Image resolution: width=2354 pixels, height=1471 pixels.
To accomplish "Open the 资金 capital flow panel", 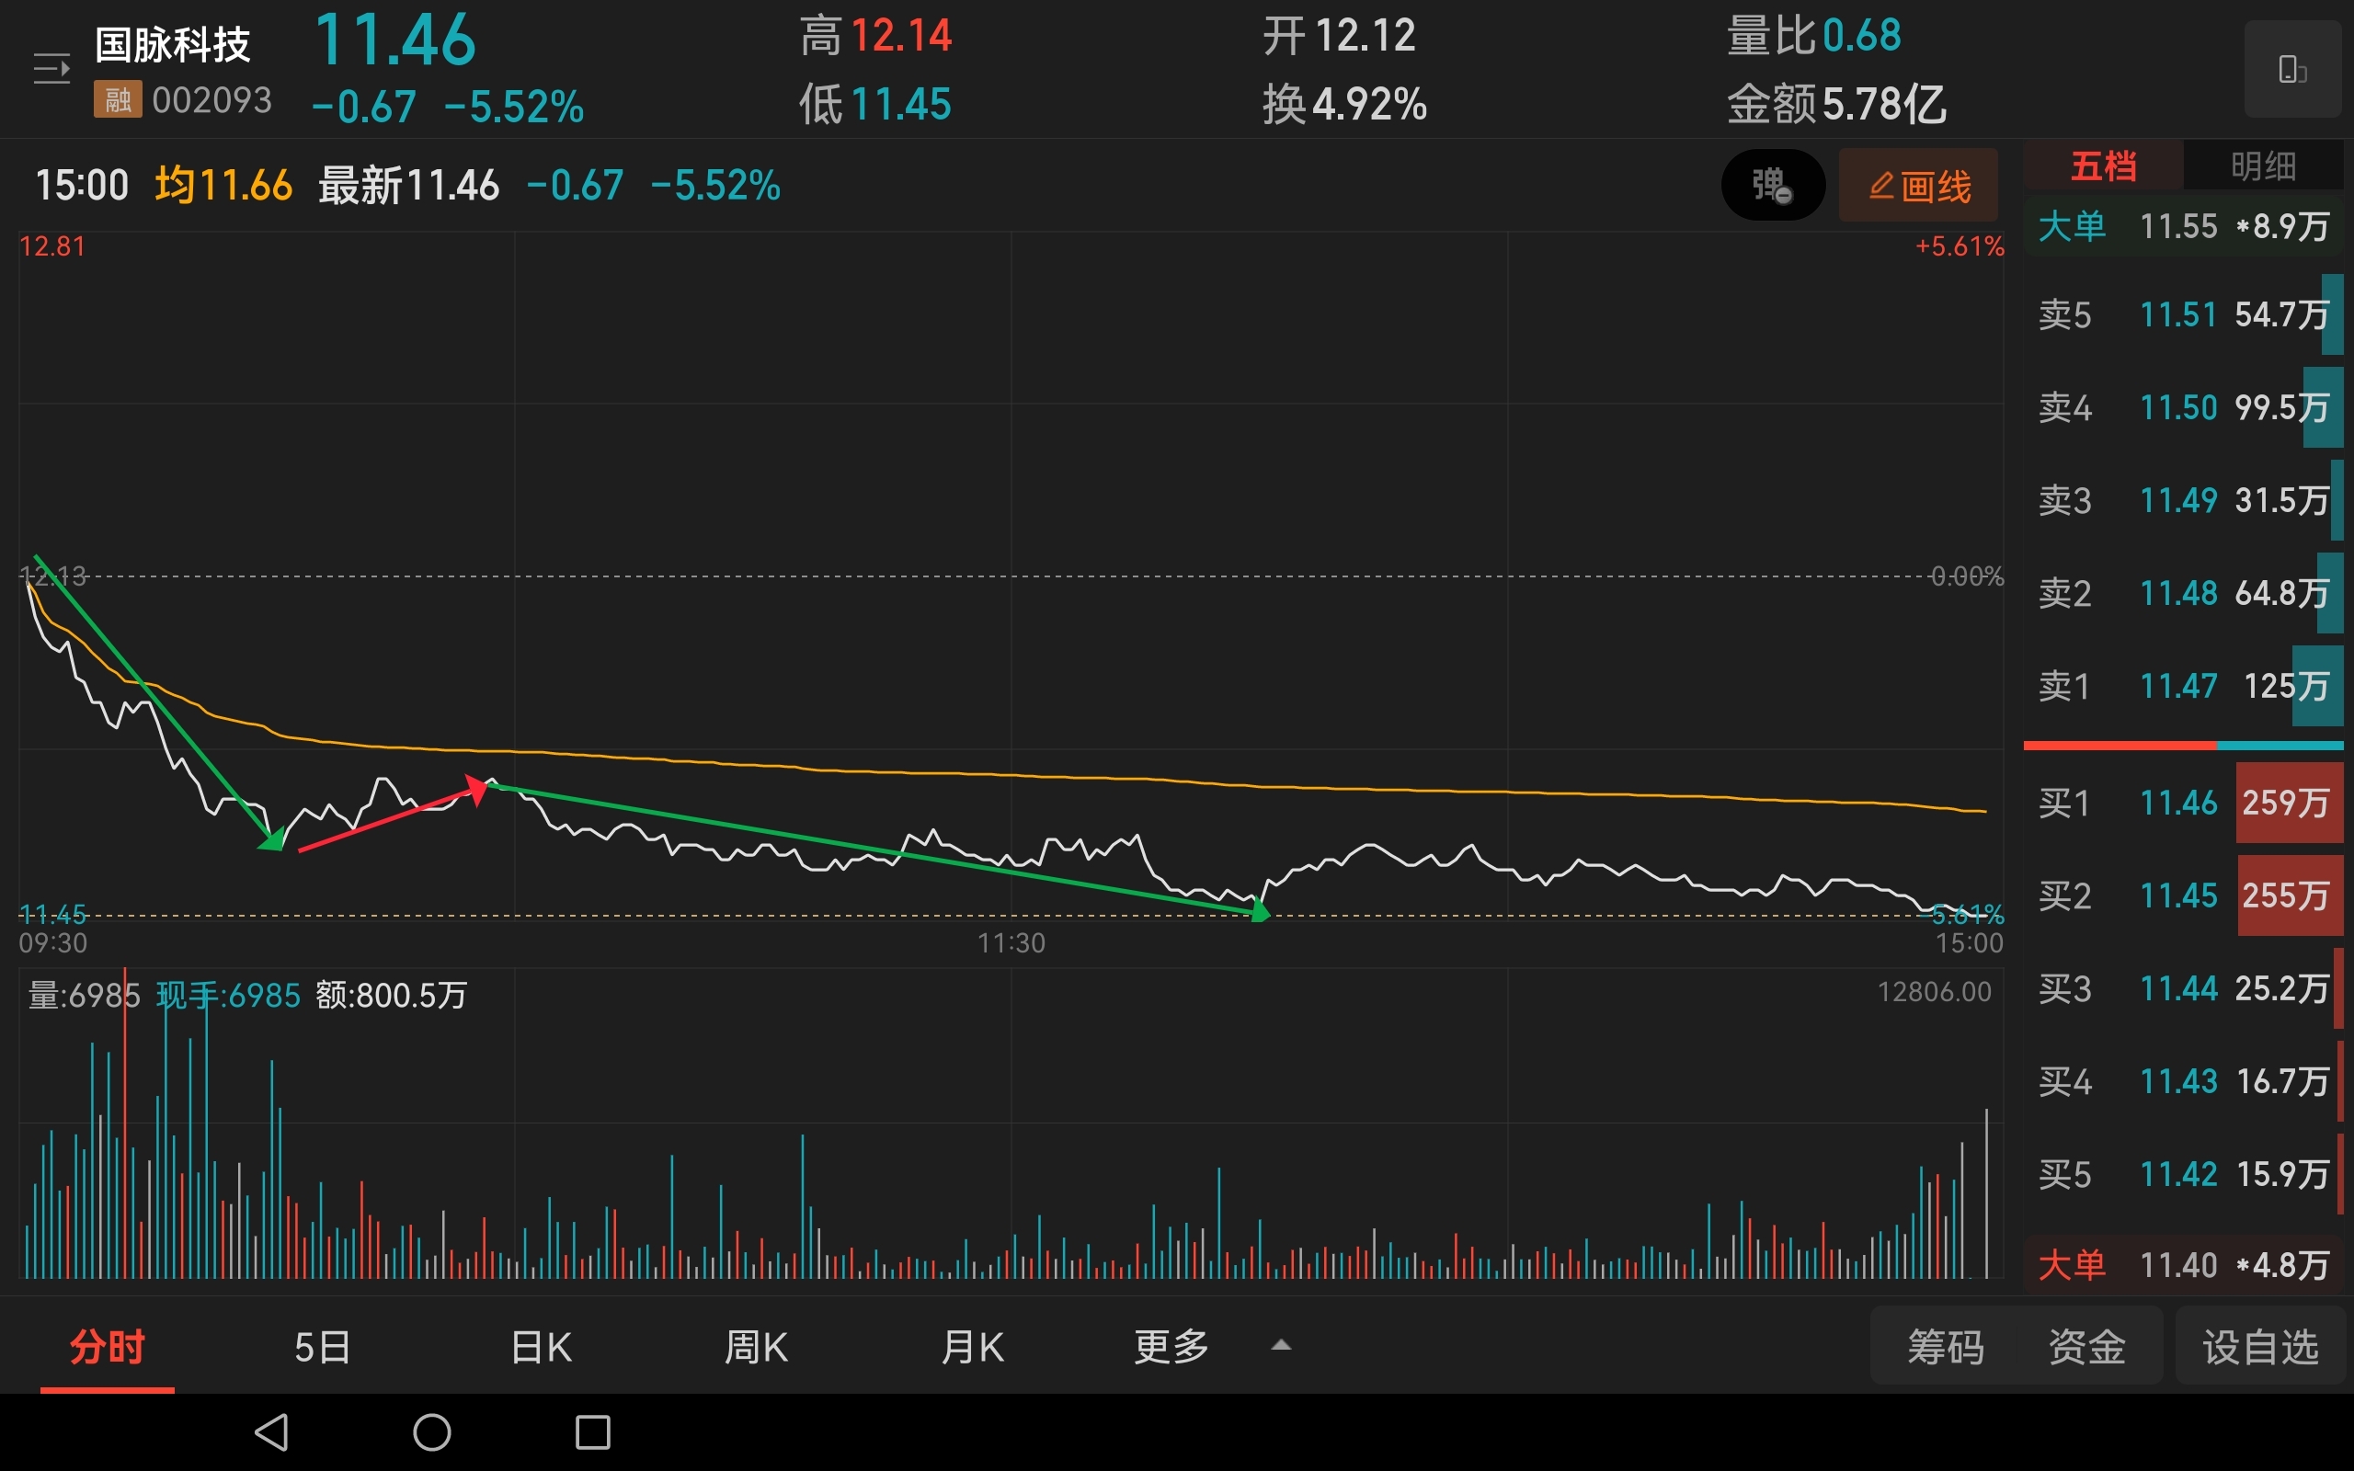I will pos(2086,1348).
